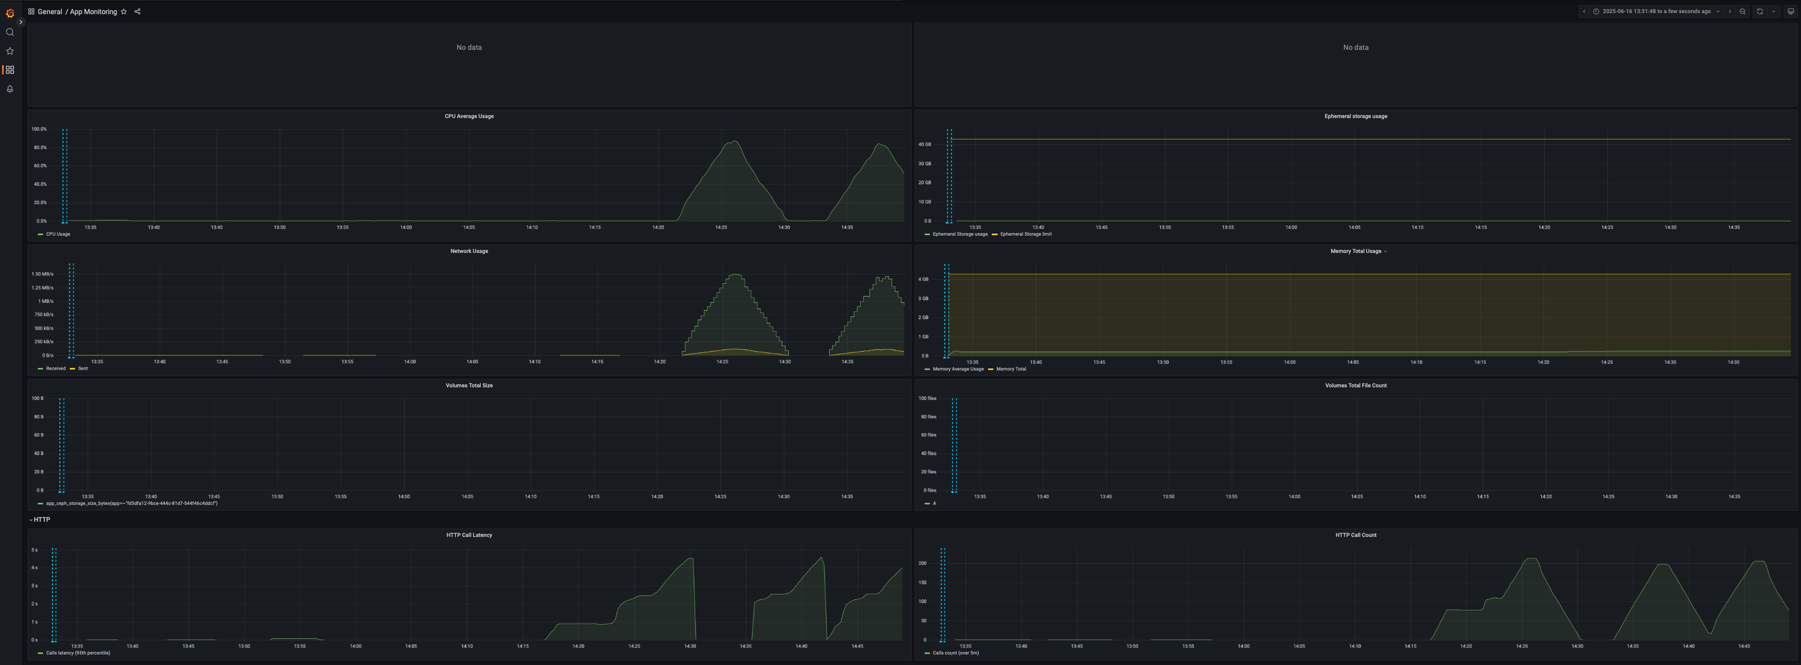The height and width of the screenshot is (665, 1801).
Task: Open color picker for CPU Usage swatch
Action: pyautogui.click(x=40, y=235)
